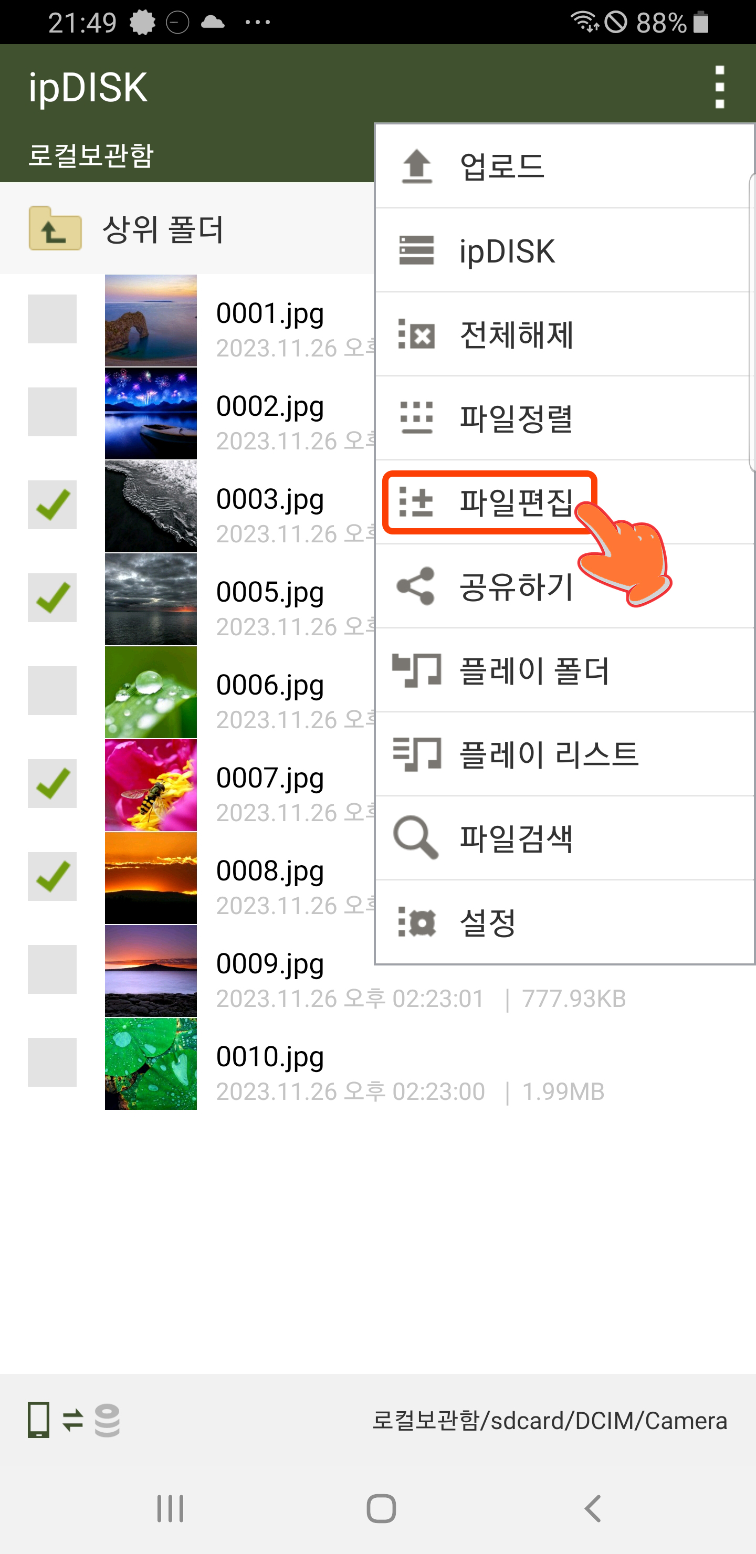The image size is (756, 1554).
Task: Check the box for 0001.jpg
Action: (x=52, y=319)
